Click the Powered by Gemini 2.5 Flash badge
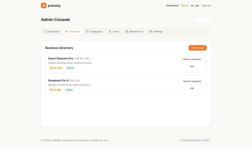The width and height of the screenshot is (252, 148). 194,140
